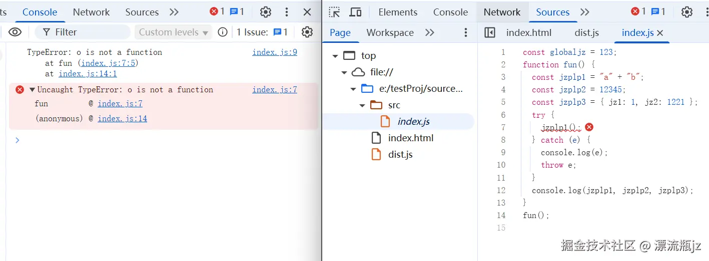Image resolution: width=709 pixels, height=261 pixels.
Task: Click the issues info circle icon
Action: [x=223, y=32]
